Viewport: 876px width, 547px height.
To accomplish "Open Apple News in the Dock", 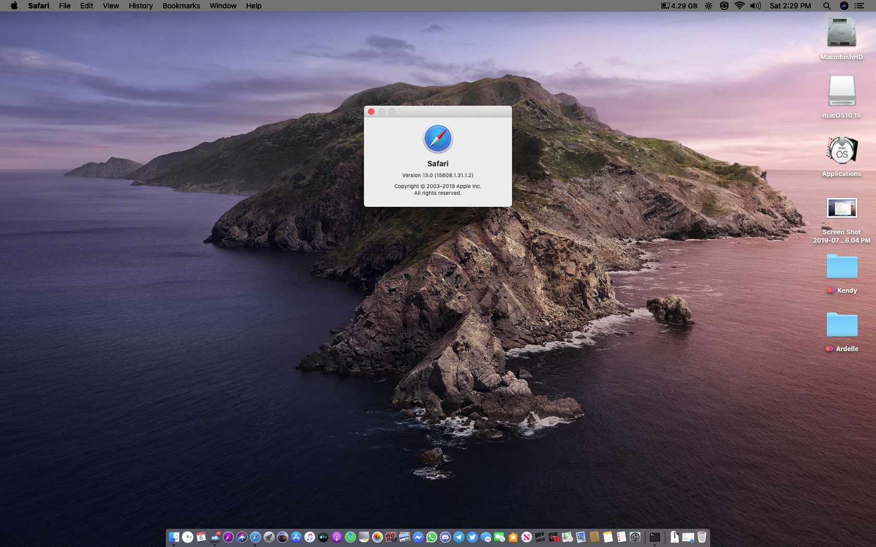I will (x=527, y=537).
